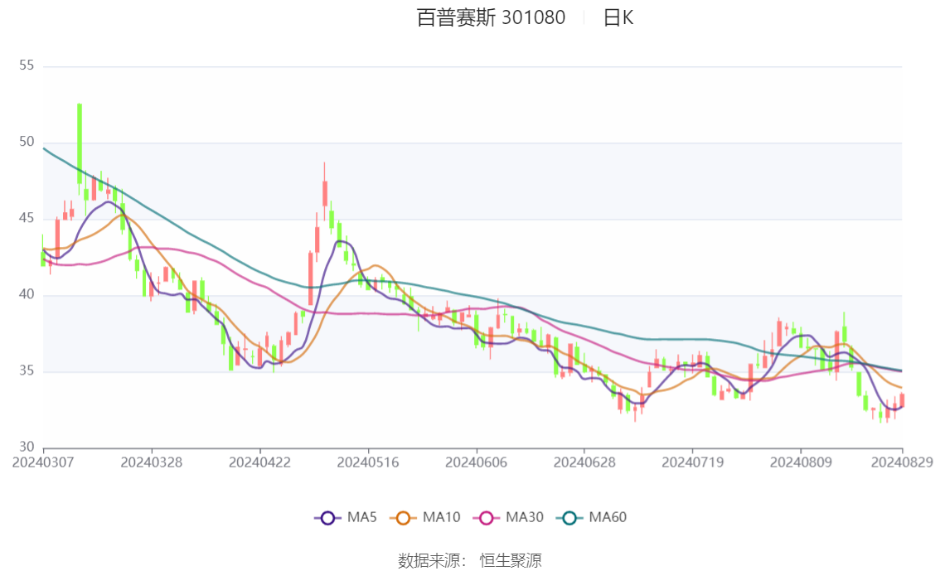The image size is (940, 571).
Task: Click the 20240829 x-axis date label
Action: tap(902, 462)
